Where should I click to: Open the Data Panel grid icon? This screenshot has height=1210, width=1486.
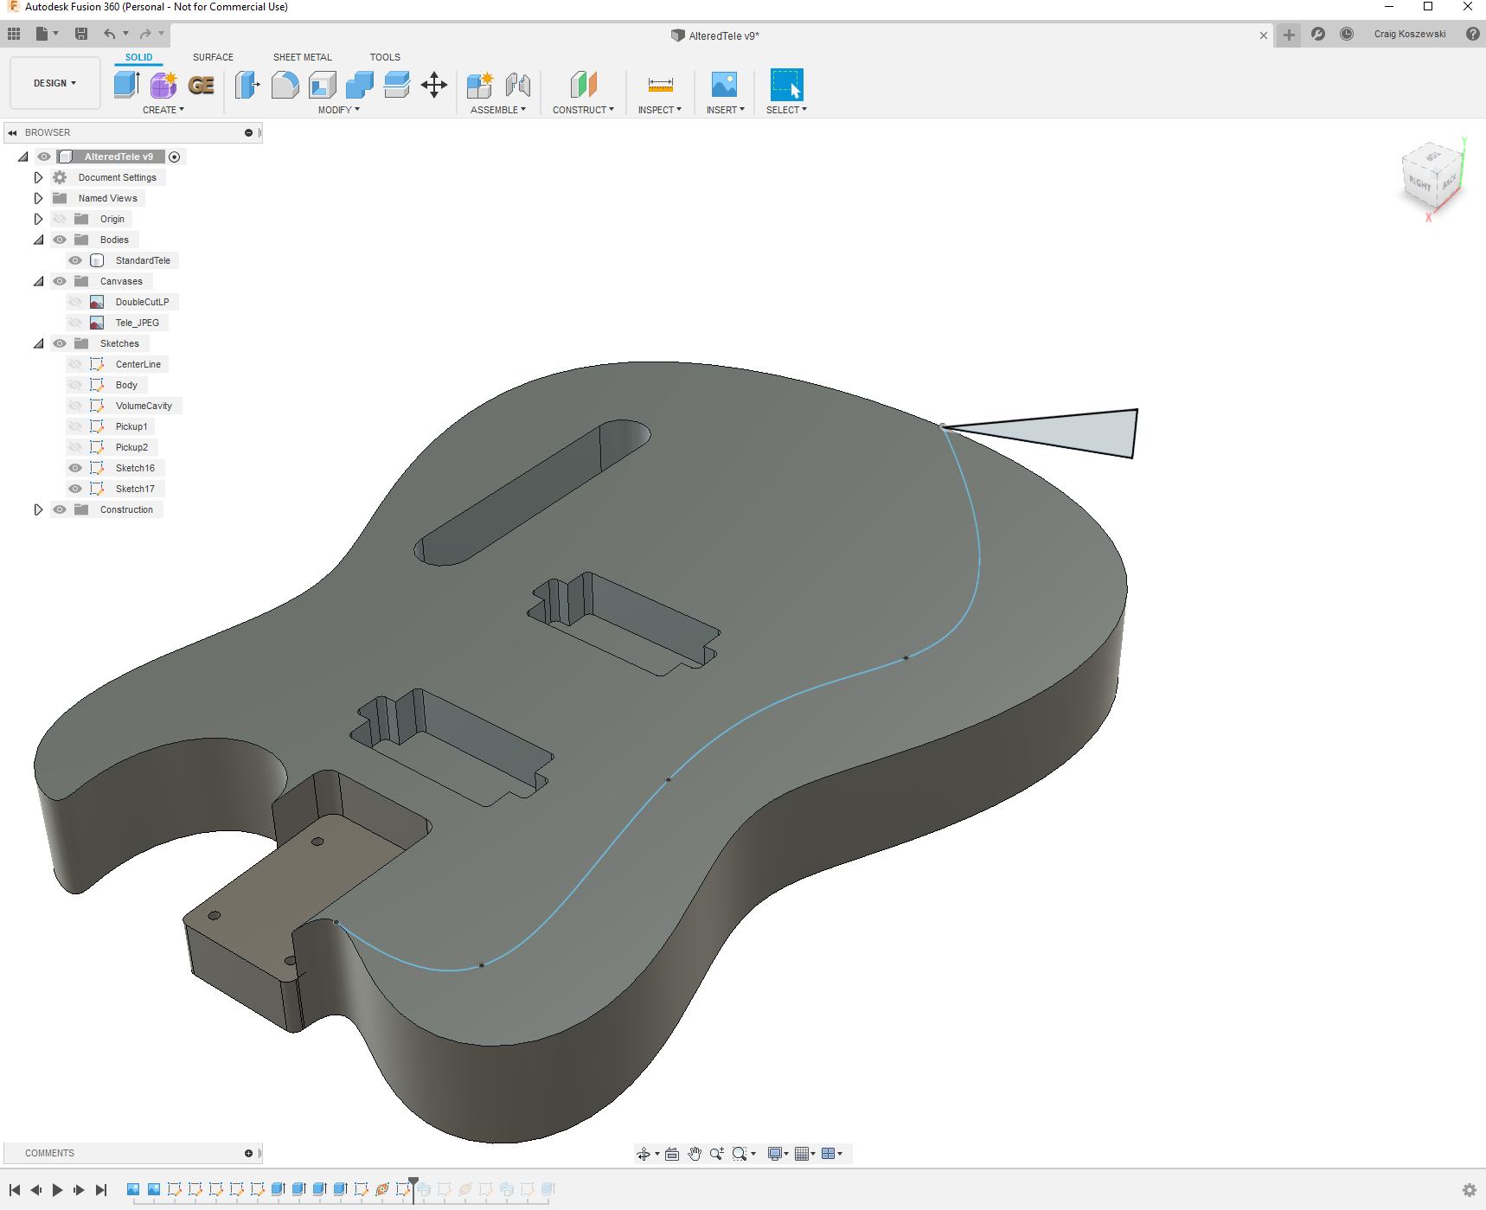(14, 34)
